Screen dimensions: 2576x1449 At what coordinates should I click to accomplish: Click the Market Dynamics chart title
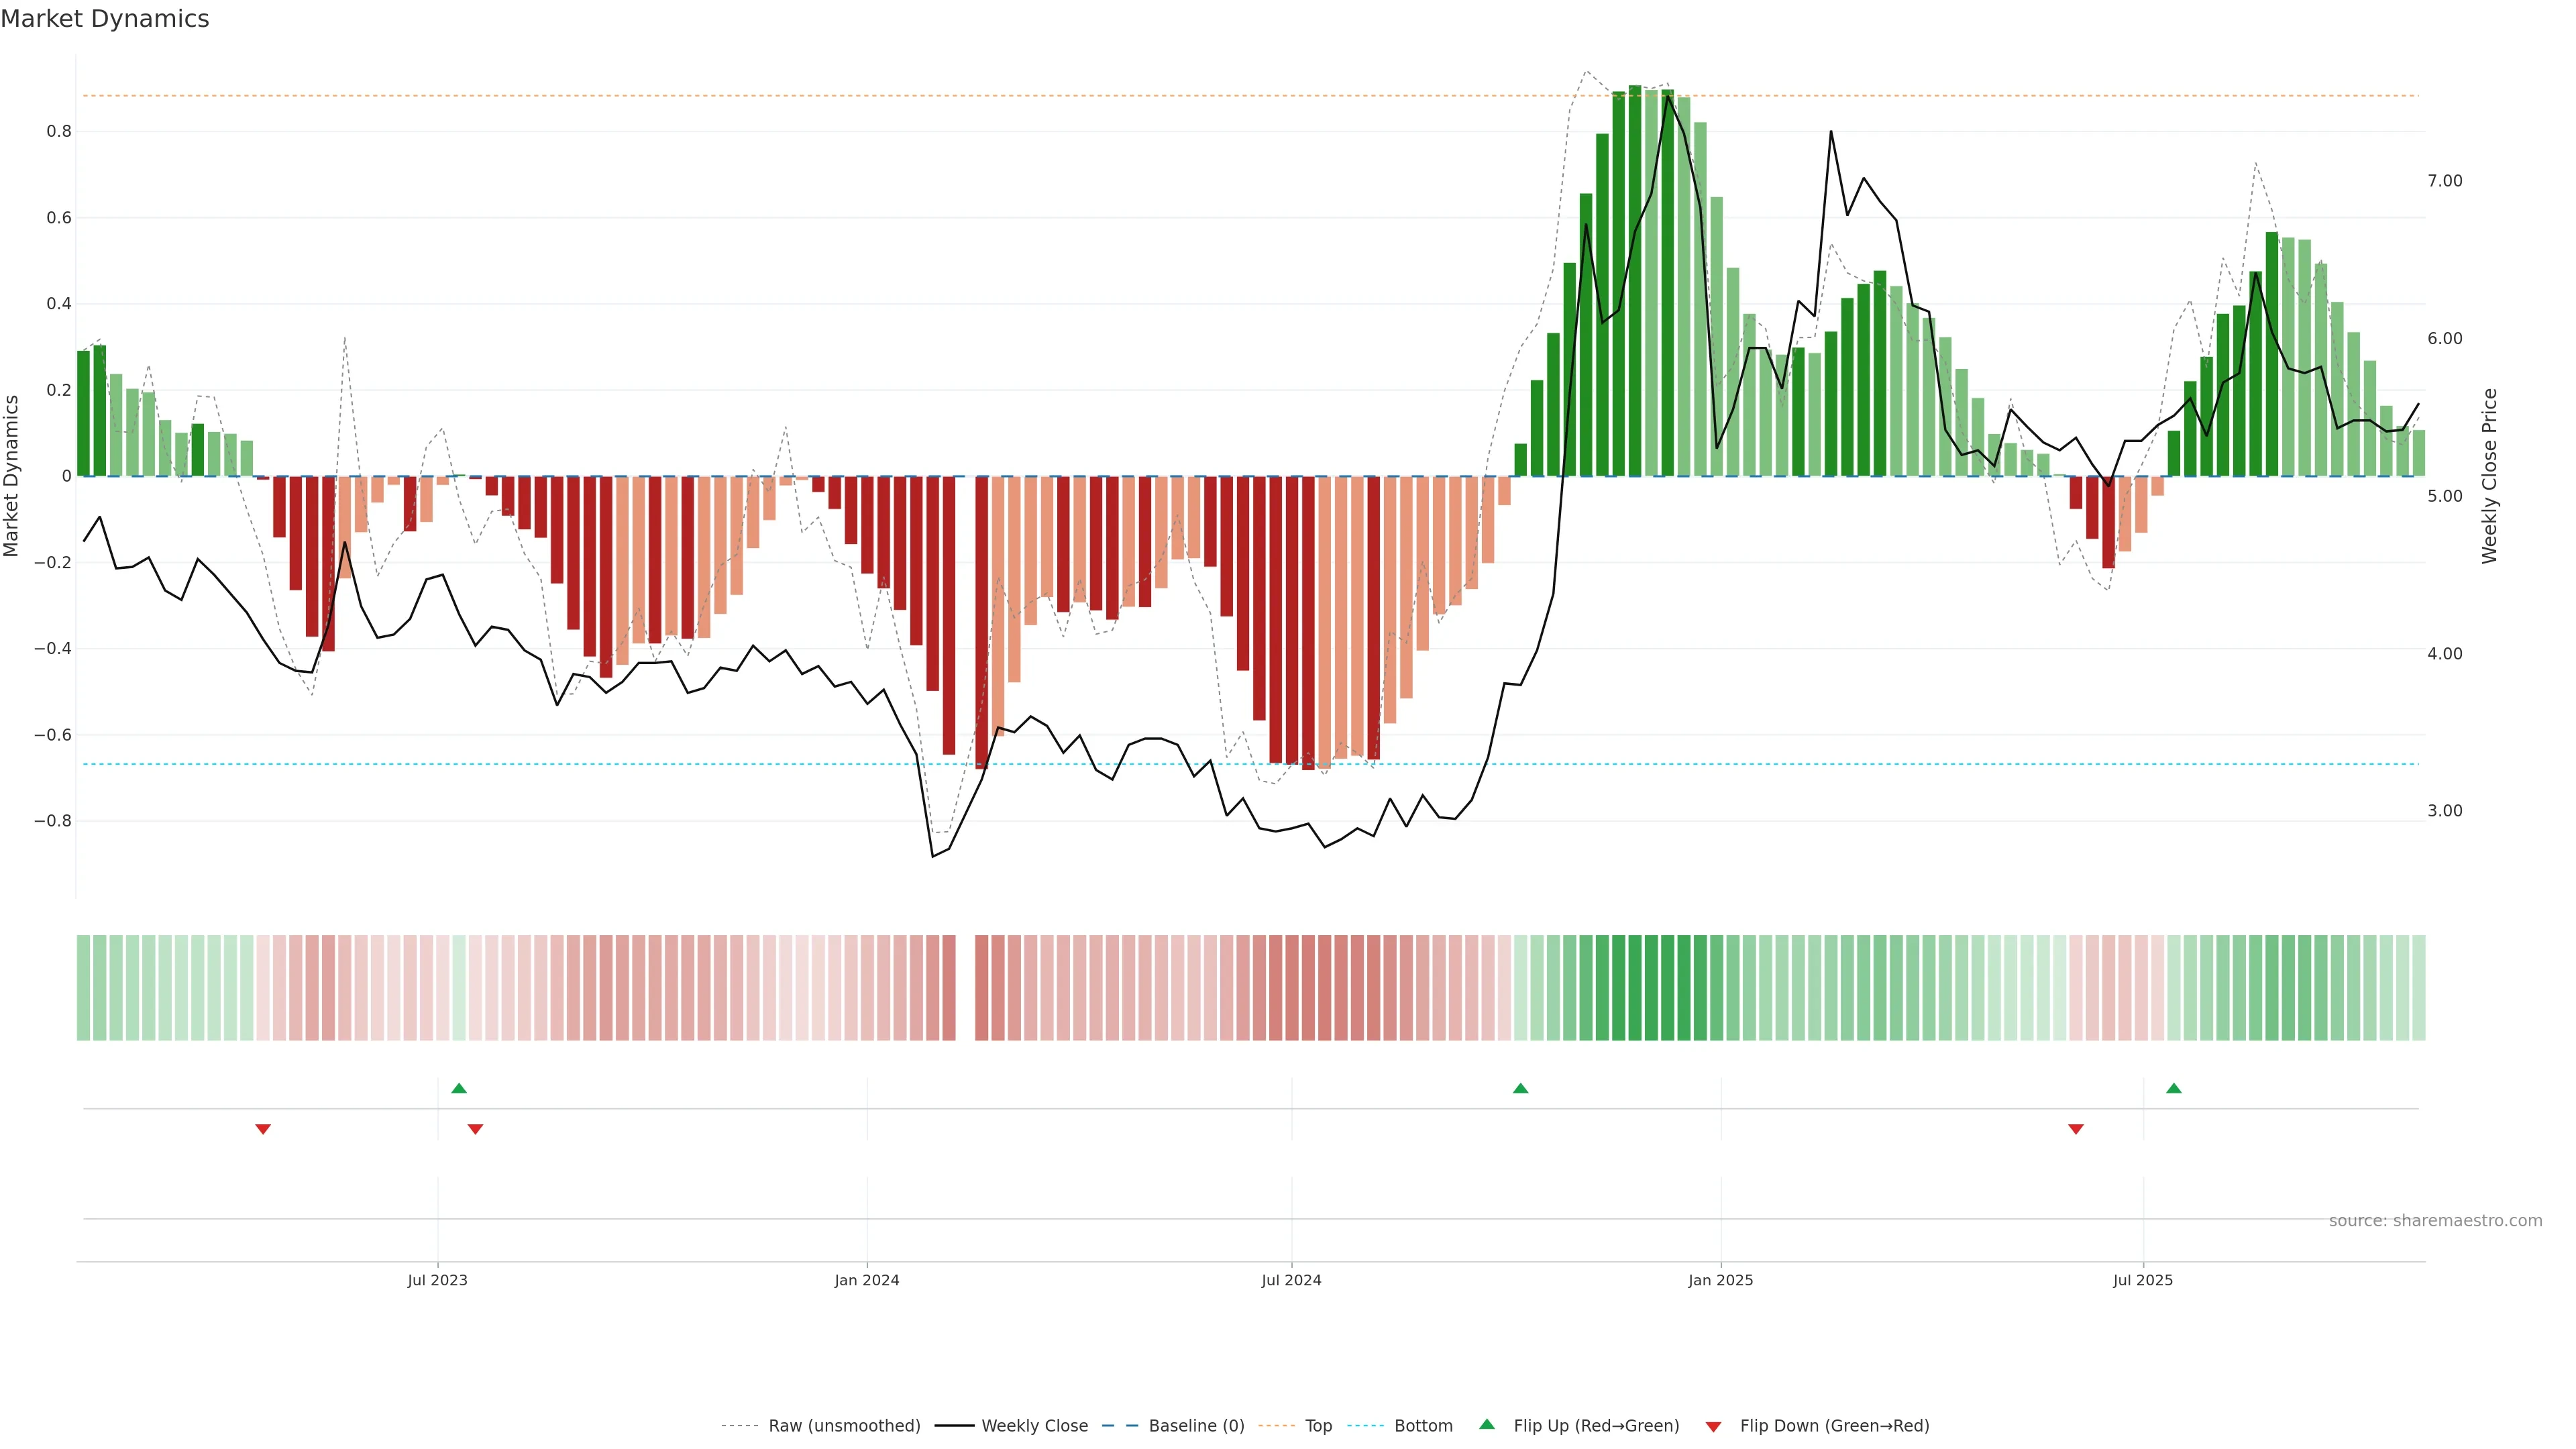pos(105,19)
